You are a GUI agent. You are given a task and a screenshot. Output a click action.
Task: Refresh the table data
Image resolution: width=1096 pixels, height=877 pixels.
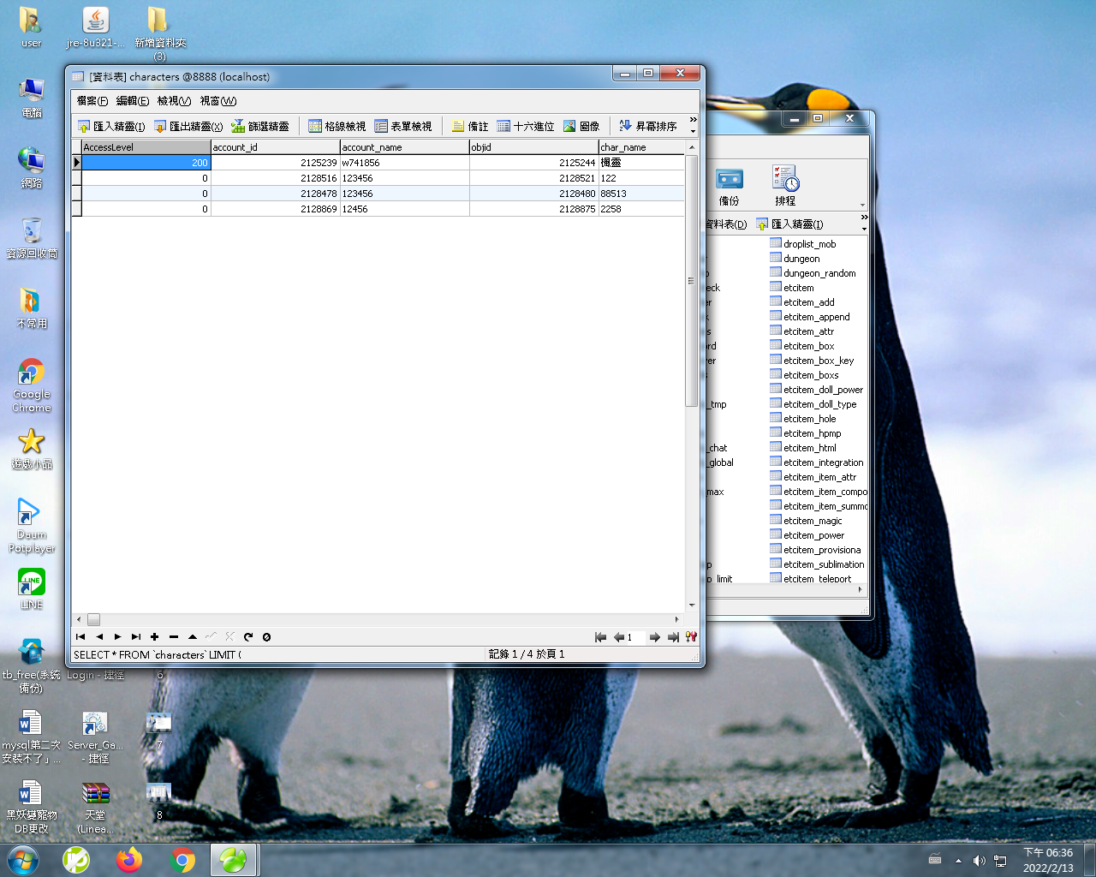point(248,636)
